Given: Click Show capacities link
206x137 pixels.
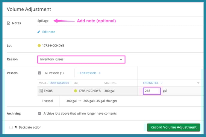Looking at the screenshot, I should point(59,83).
